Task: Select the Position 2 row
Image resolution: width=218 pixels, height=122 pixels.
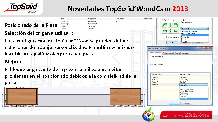Action: point(155,80)
